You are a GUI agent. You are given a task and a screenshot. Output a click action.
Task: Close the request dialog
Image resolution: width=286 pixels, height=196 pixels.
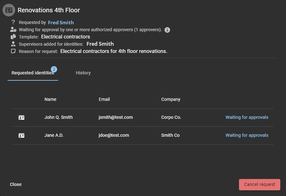point(16,184)
